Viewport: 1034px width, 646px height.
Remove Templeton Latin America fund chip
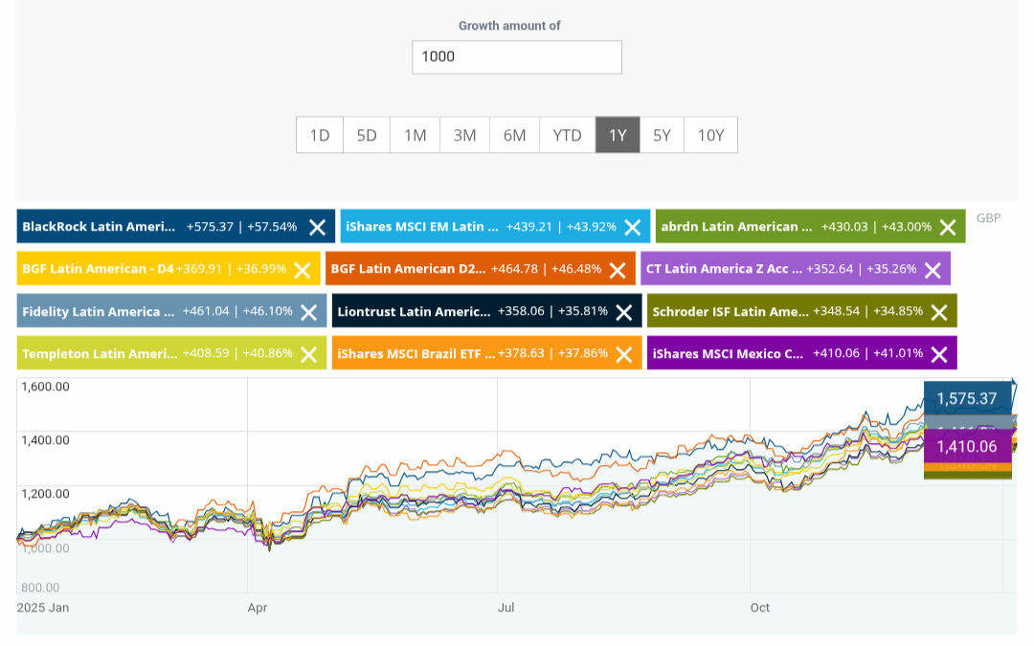pos(308,354)
